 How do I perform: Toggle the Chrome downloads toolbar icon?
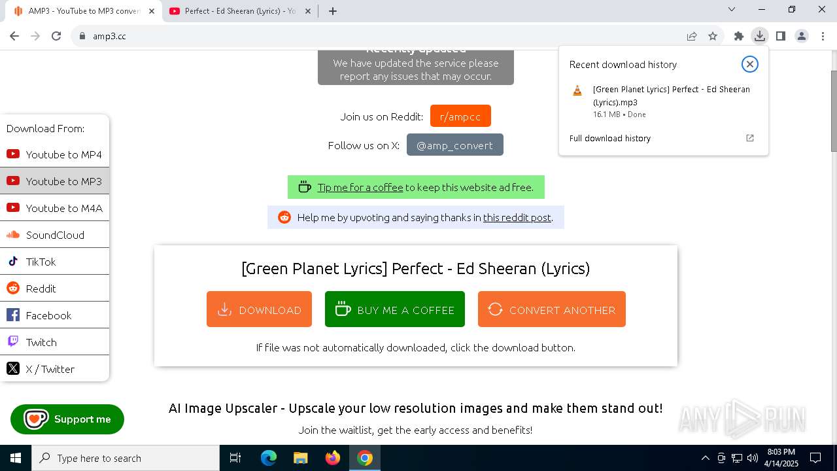click(759, 36)
